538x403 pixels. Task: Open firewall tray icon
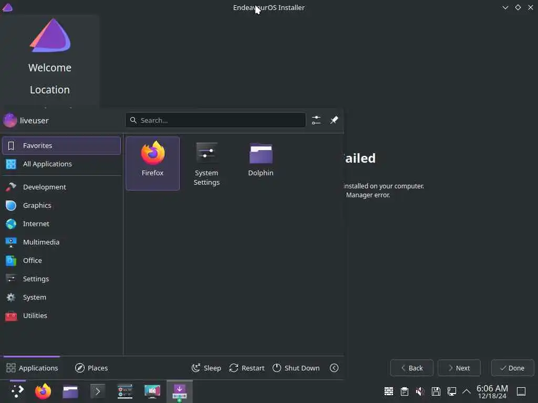389,391
